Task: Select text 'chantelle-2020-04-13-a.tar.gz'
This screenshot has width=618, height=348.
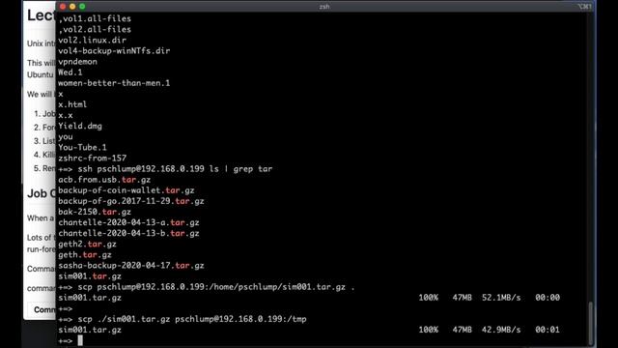Action: 128,222
